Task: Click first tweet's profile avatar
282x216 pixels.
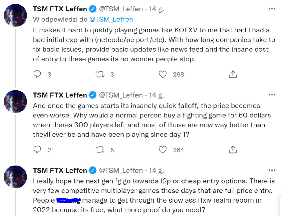Action: click(15, 15)
